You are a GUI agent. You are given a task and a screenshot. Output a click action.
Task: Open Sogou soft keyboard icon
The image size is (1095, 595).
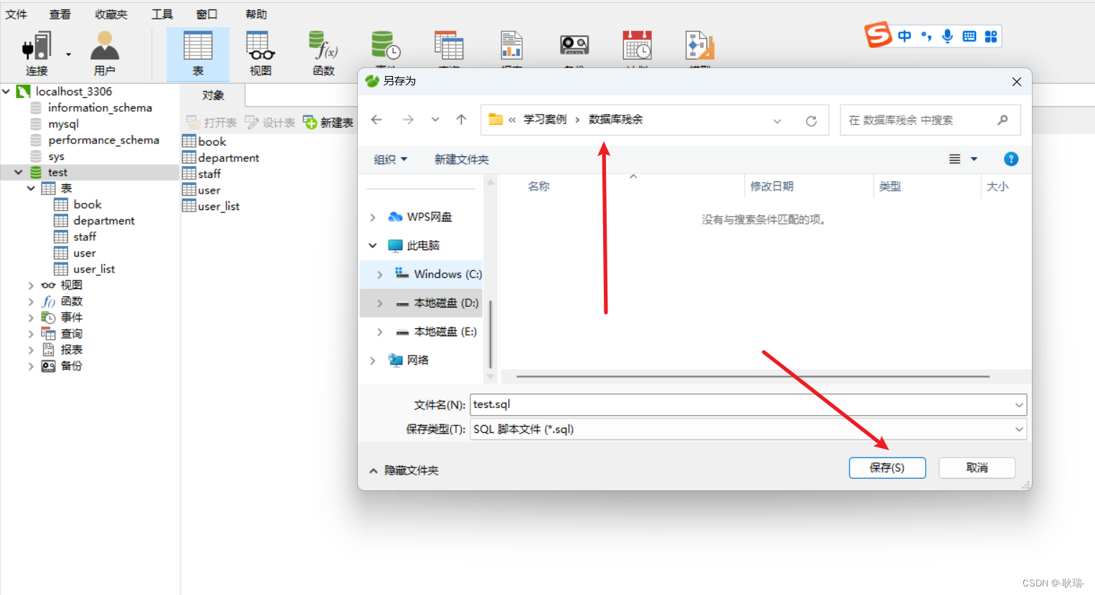coord(970,36)
